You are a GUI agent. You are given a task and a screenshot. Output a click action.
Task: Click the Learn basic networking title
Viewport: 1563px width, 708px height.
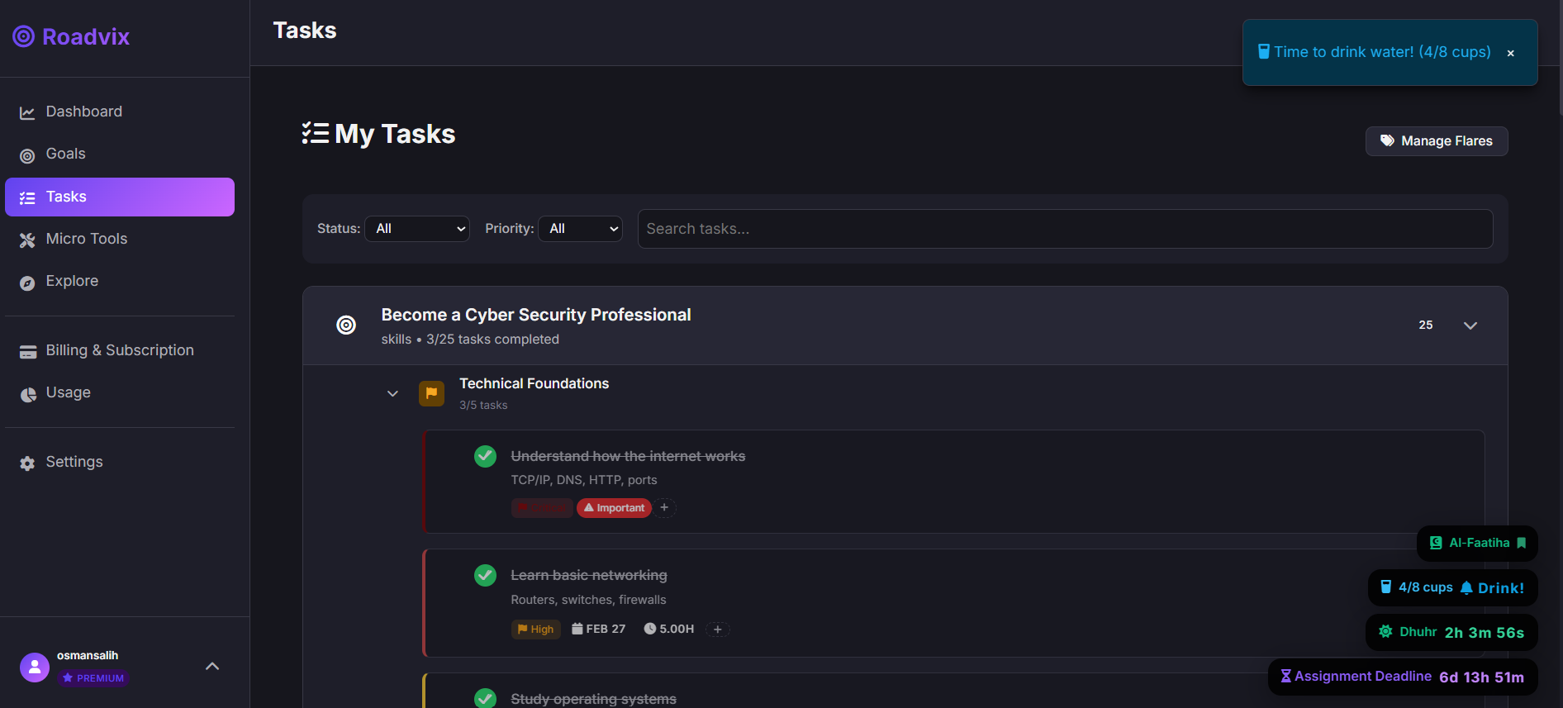(x=589, y=575)
